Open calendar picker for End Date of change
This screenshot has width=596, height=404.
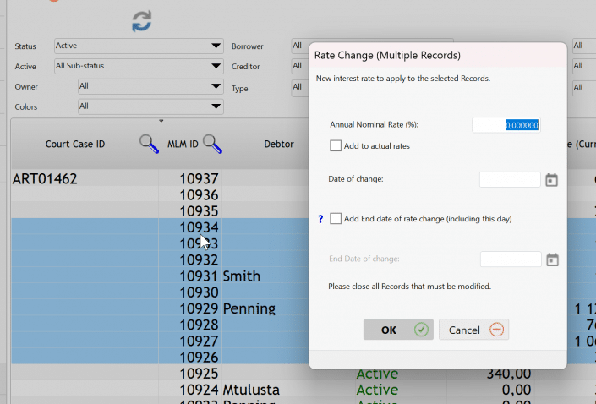click(x=552, y=259)
